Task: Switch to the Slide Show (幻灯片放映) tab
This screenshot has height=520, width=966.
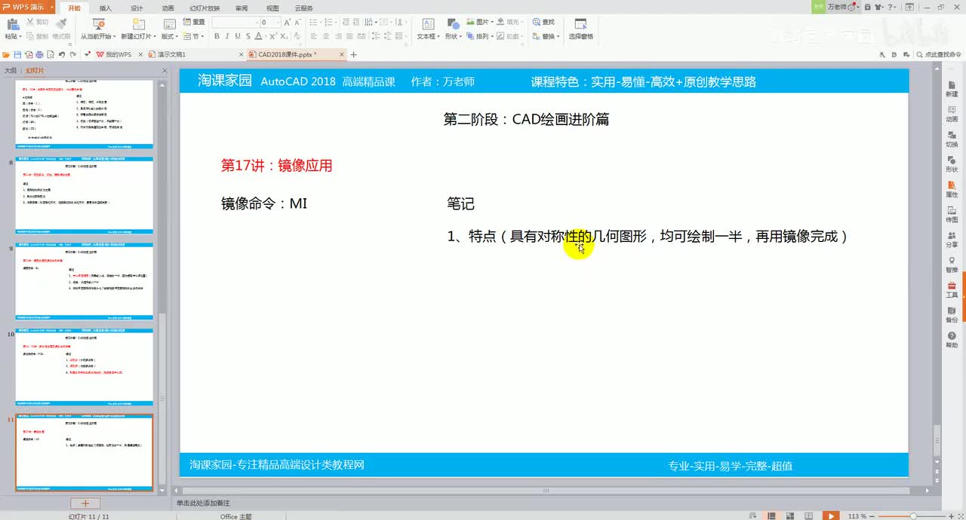Action: (x=204, y=8)
